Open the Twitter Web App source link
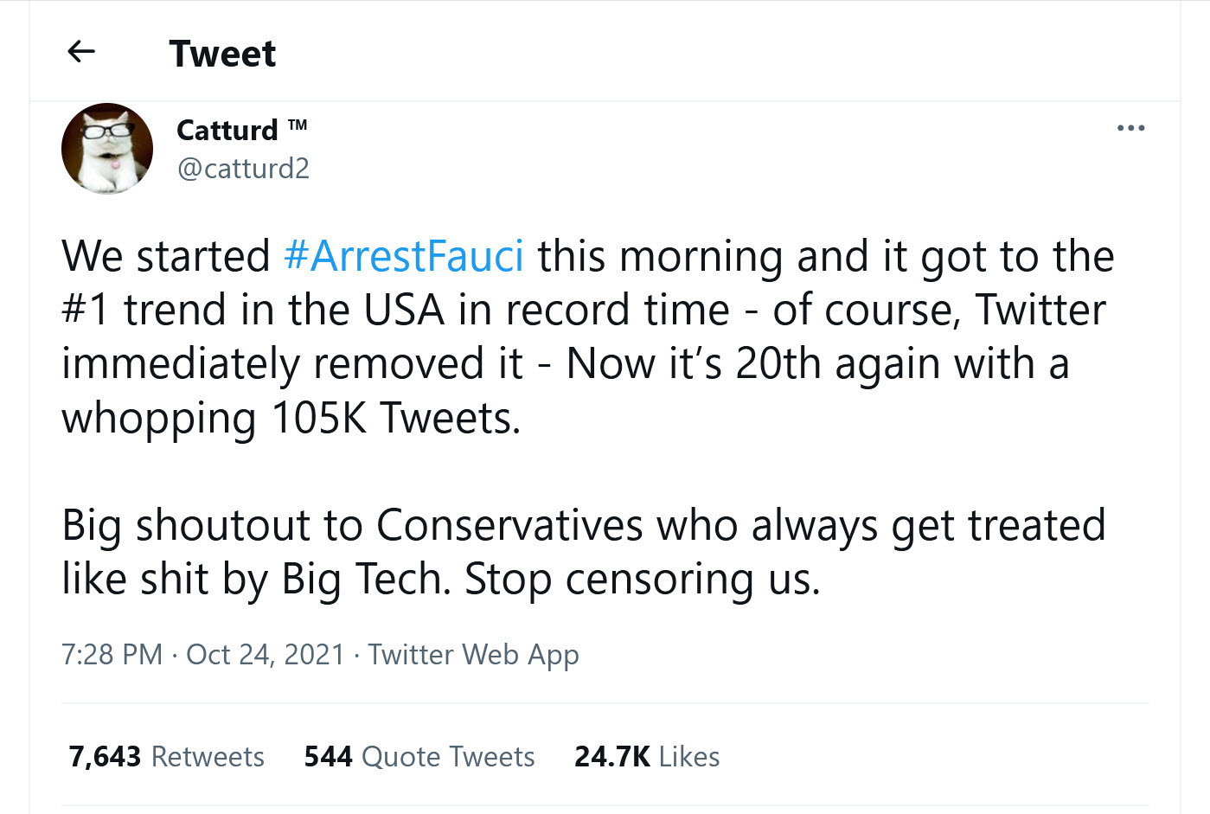 tap(473, 654)
